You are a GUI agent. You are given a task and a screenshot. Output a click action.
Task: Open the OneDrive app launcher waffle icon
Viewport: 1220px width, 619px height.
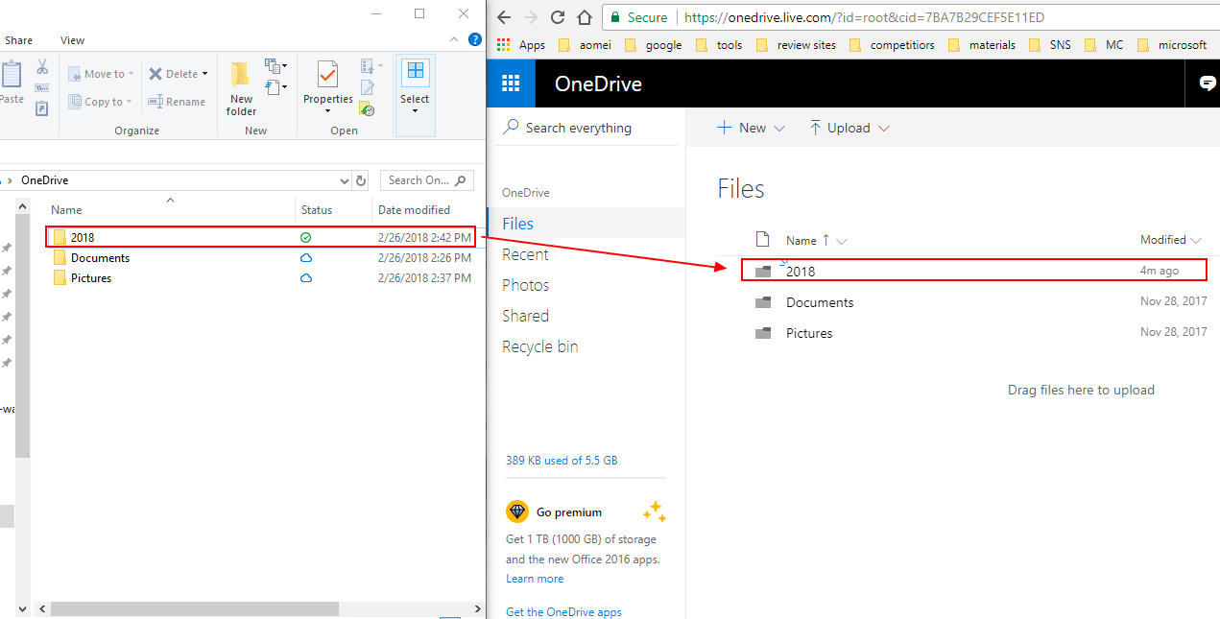(x=511, y=83)
